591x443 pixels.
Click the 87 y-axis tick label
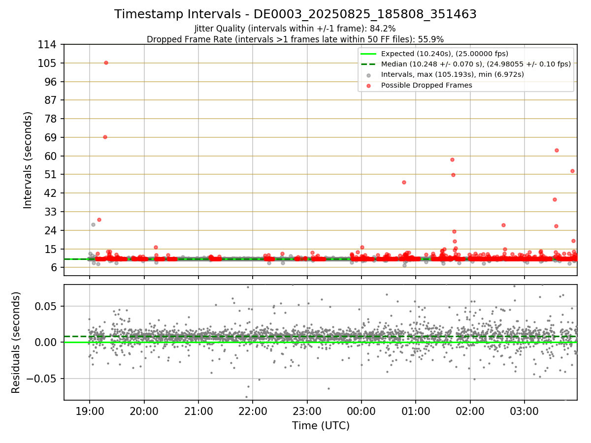[x=52, y=100]
